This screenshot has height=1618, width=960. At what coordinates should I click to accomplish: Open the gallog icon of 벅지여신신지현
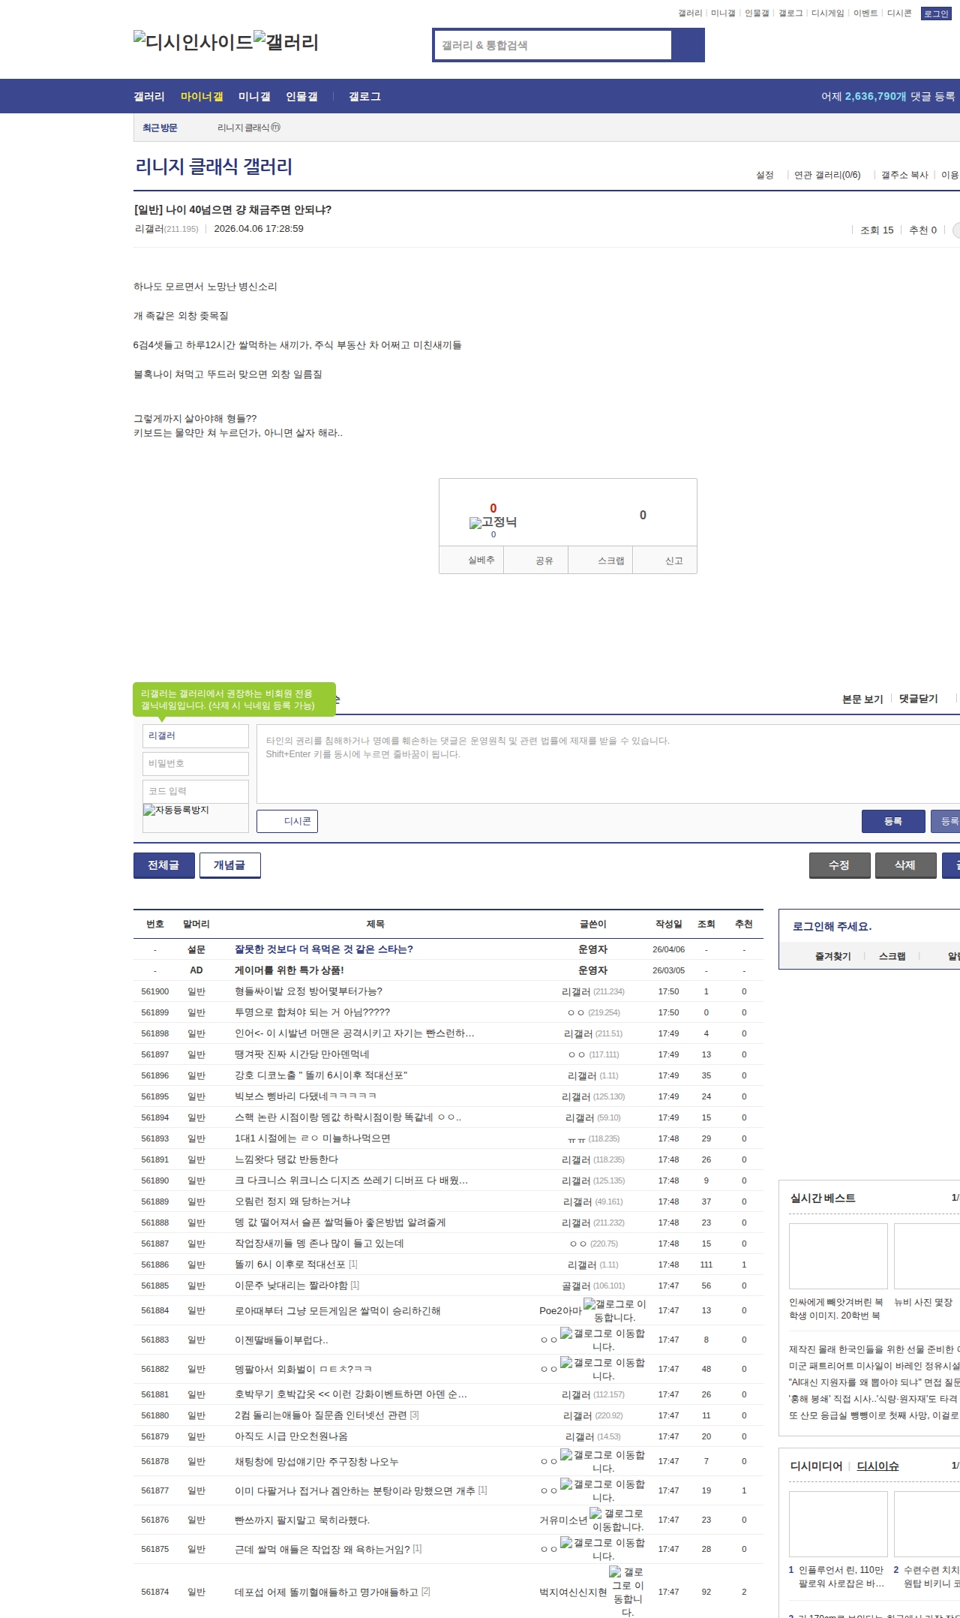click(628, 1592)
